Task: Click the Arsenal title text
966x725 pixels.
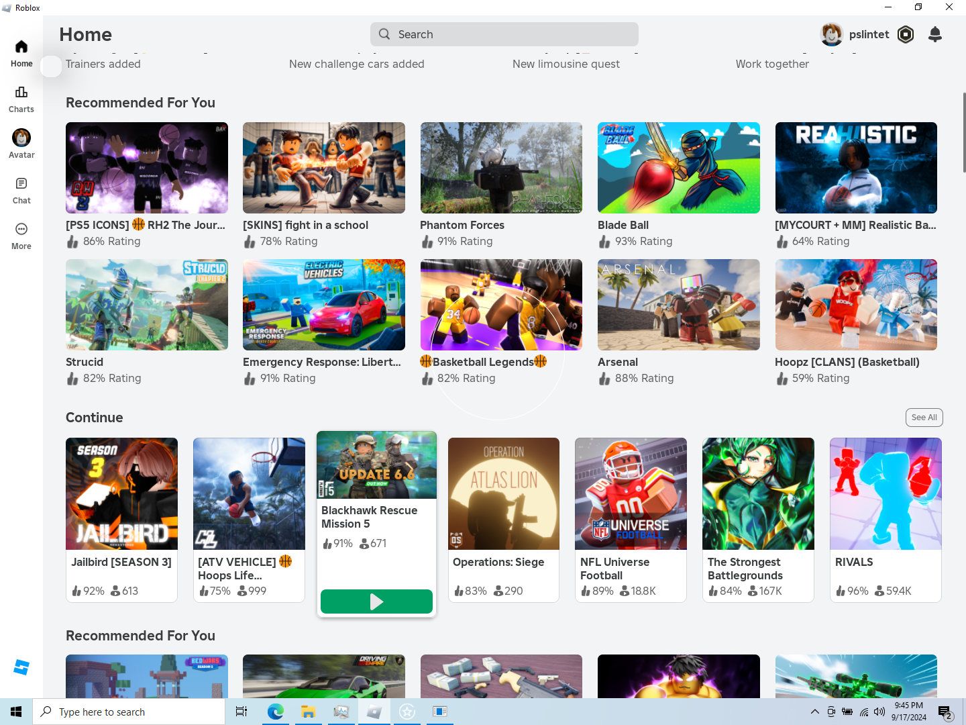Action: click(x=618, y=362)
